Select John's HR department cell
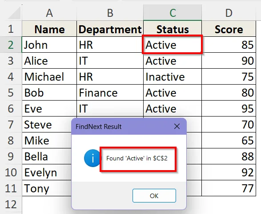Viewport: 261px width, 214px height. click(x=110, y=45)
